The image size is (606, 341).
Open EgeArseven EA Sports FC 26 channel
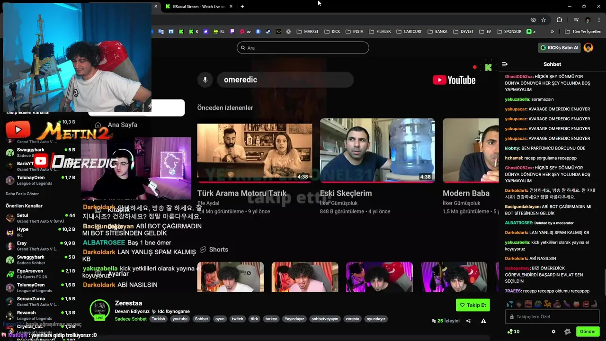point(40,274)
